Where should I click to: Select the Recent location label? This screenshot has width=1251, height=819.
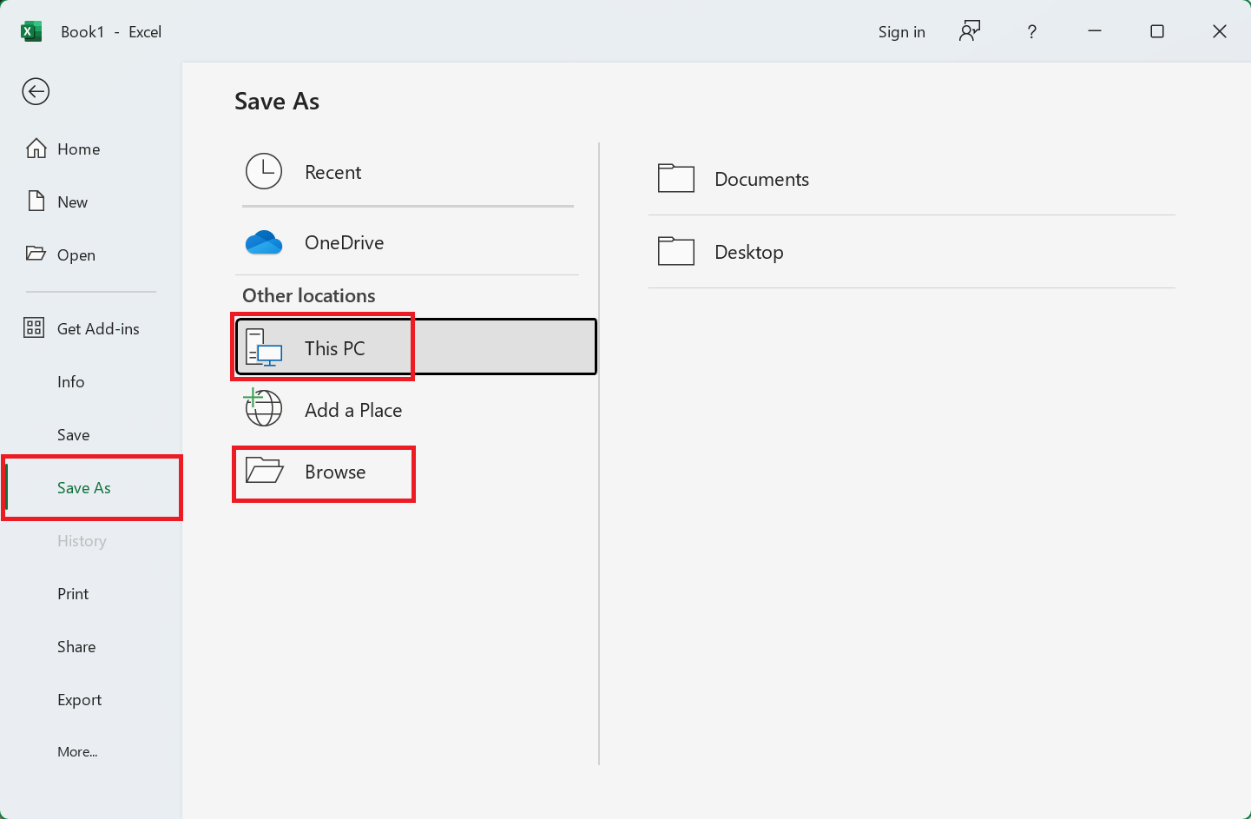(333, 172)
